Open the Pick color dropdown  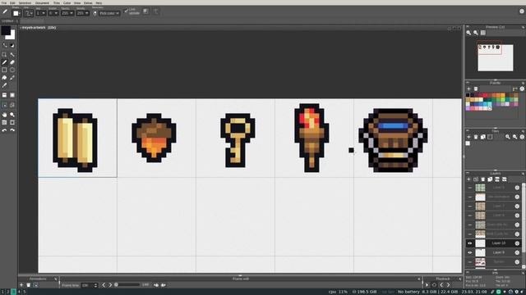[109, 13]
